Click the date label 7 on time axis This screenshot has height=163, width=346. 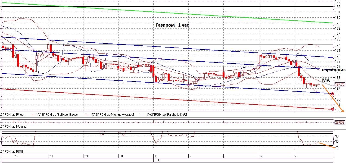pos(296,156)
